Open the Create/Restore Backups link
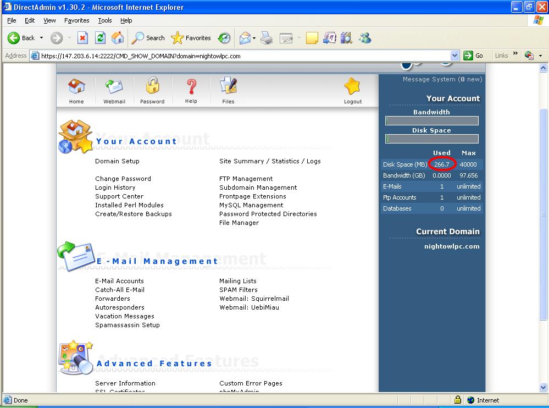This screenshot has width=549, height=408. coord(134,214)
